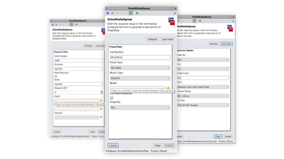The image size is (284, 159).
Task: Click the settings gear in the Hydraulic Cylinder title bar
Action: (x=230, y=17)
